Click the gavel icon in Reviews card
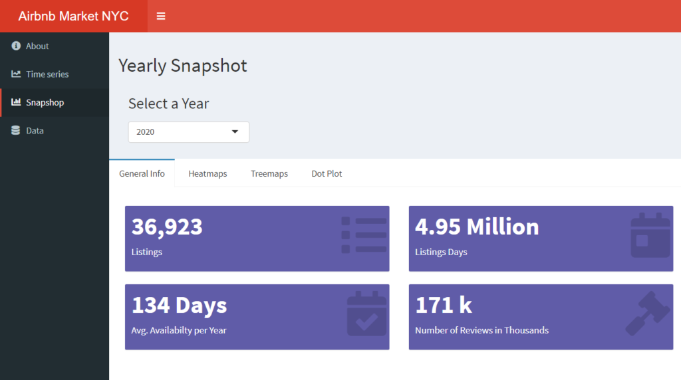This screenshot has width=681, height=380. click(648, 314)
